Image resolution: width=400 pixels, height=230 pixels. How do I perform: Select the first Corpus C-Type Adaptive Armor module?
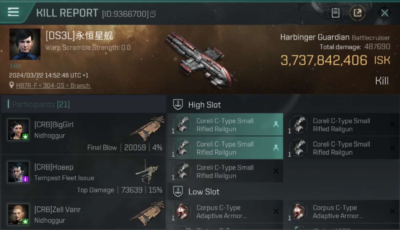pyautogui.click(x=225, y=212)
